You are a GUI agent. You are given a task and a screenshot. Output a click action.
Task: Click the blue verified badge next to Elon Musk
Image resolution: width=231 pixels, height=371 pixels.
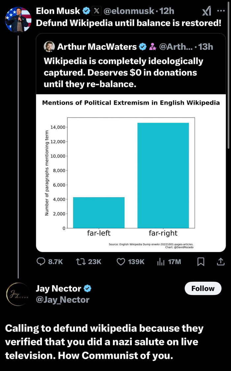(86, 11)
